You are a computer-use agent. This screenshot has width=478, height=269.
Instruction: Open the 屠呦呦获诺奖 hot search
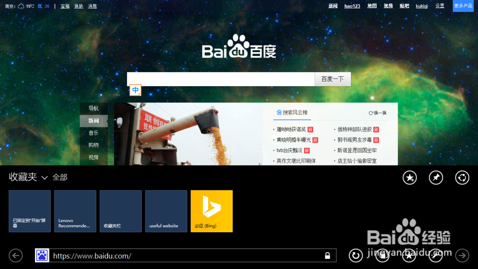coord(291,129)
